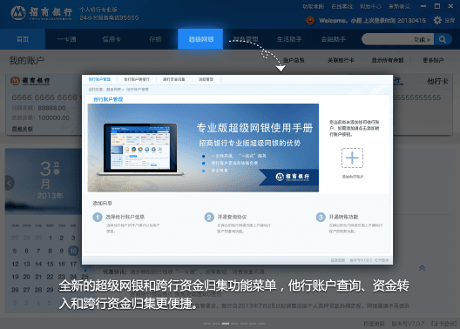Select calendar date 13
This screenshot has width=460, height=329.
[x=27, y=264]
